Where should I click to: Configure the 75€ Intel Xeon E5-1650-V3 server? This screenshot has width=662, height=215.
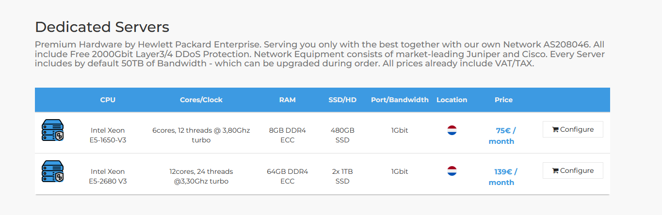coord(573,129)
